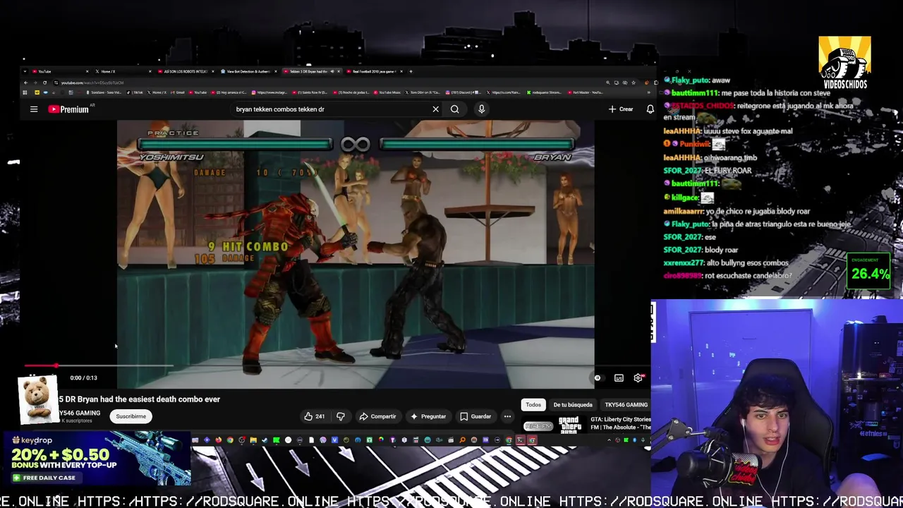903x508 pixels.
Task: Switch to 'ASI SON LOS ROBOTS' tab
Action: (x=185, y=71)
